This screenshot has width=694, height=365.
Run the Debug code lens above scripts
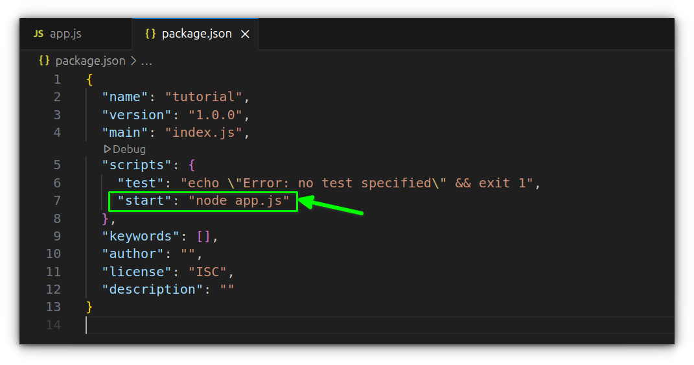pyautogui.click(x=129, y=149)
